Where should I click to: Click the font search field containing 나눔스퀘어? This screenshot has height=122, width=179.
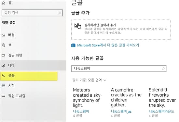click(x=119, y=69)
